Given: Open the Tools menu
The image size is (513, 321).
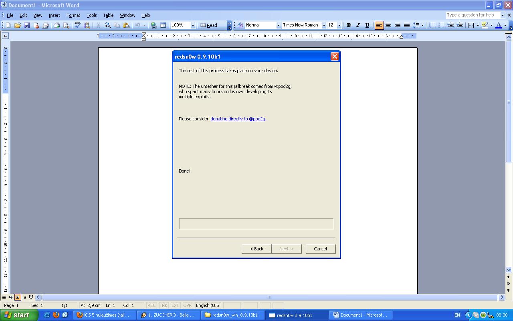Looking at the screenshot, I should click(92, 15).
